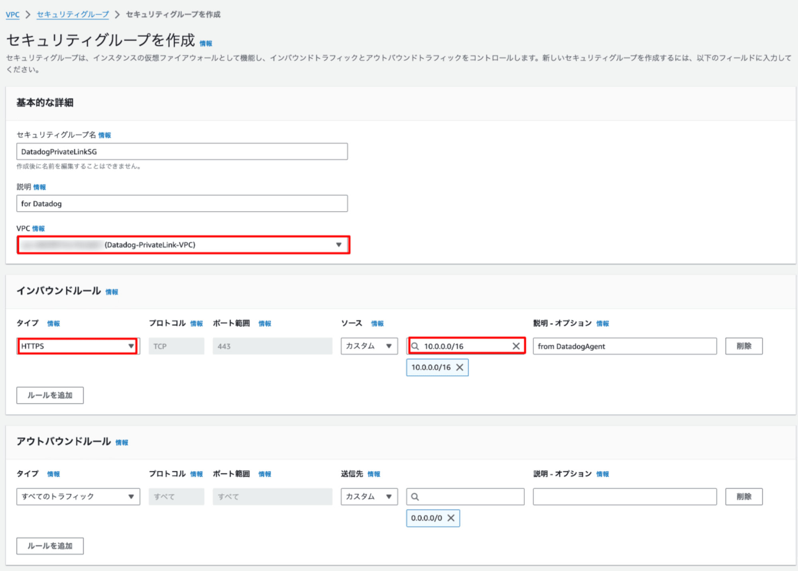Viewport: 798px width, 571px height.
Task: Open 情報 link beside アウトバウンドルール heading
Action: click(x=122, y=443)
